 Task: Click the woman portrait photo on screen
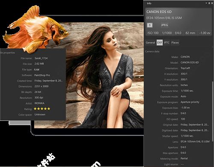pyautogui.click(x=105, y=75)
